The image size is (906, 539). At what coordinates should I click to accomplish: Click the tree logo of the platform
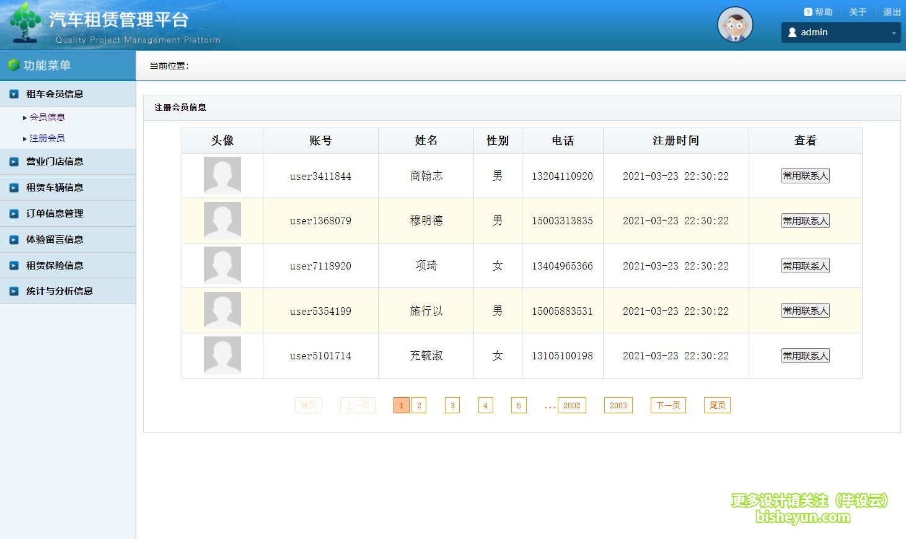click(x=25, y=22)
